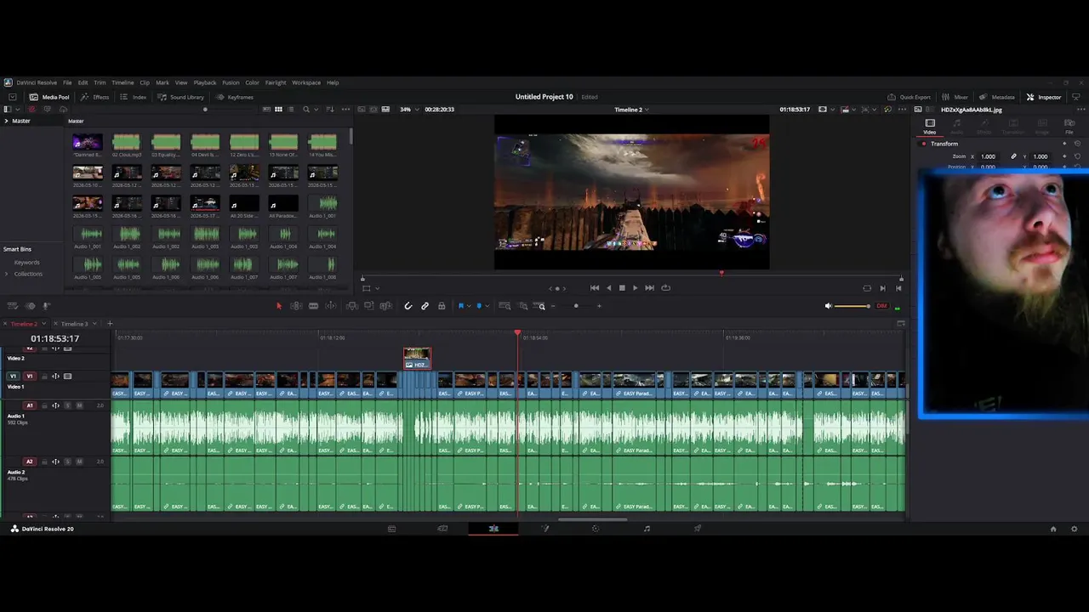Toggle the Mixer panel
The height and width of the screenshot is (612, 1089).
pos(955,97)
